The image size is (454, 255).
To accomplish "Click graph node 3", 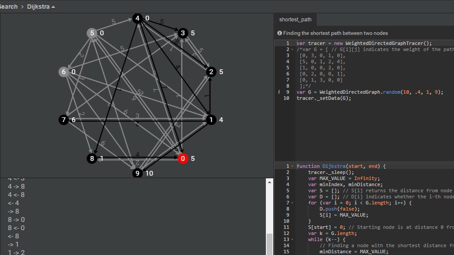I will [x=183, y=33].
